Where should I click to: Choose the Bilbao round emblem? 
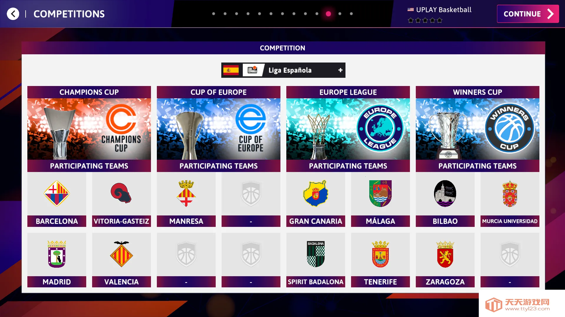coord(445,193)
